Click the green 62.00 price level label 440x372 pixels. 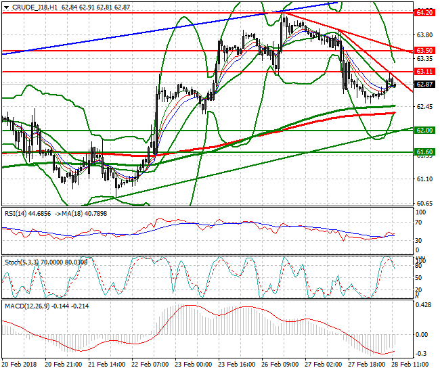pos(424,131)
